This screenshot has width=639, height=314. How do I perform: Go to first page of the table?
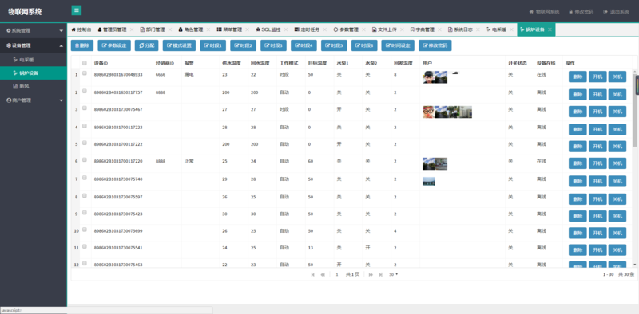click(x=312, y=274)
